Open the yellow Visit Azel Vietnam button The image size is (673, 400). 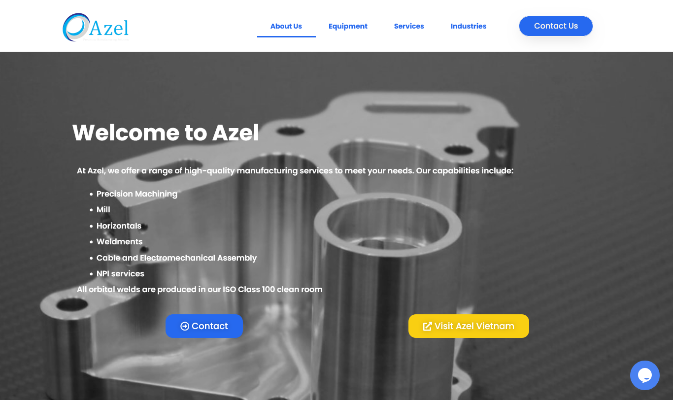(x=469, y=326)
